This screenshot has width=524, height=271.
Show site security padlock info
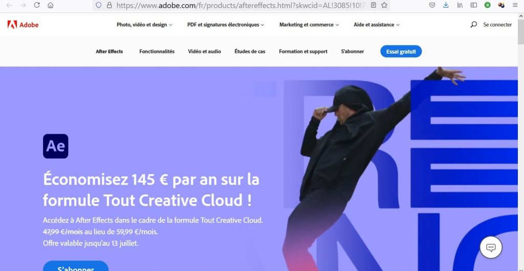point(110,5)
